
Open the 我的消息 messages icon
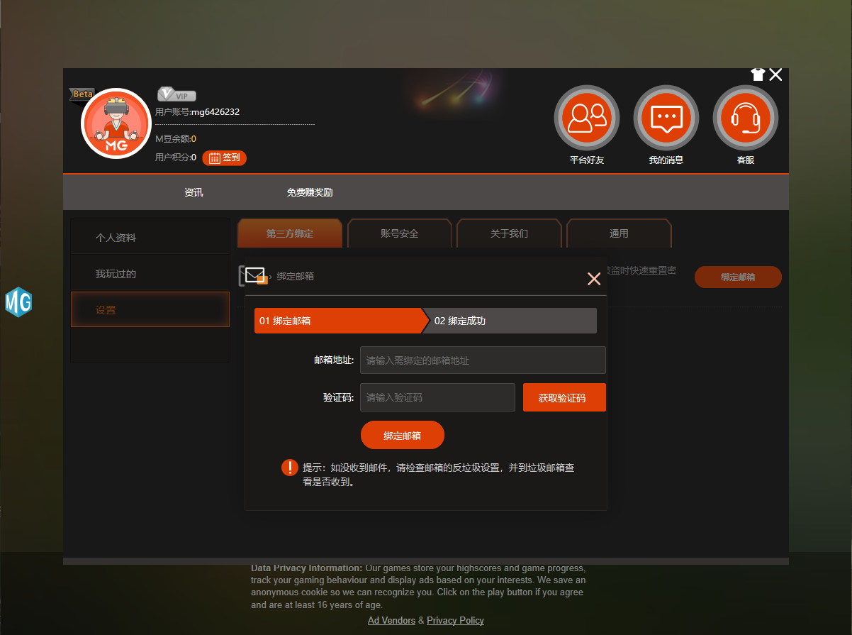pyautogui.click(x=666, y=118)
